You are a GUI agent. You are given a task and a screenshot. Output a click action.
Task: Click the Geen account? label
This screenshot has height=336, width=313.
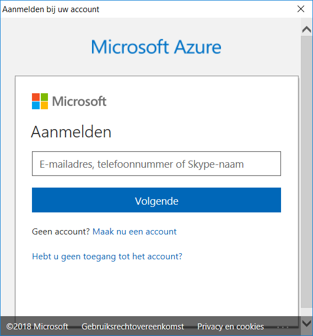point(61,232)
